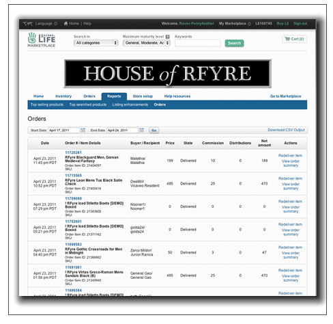Screen dimensions: 333x324
Task: Redeliver item for order 11715565
Action: (x=290, y=178)
